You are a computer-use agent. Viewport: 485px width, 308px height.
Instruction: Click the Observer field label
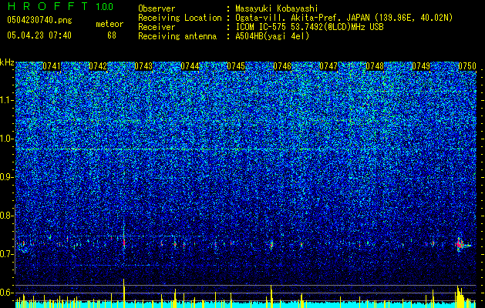click(157, 8)
